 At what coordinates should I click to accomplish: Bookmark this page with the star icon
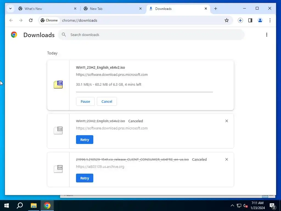tap(226, 20)
